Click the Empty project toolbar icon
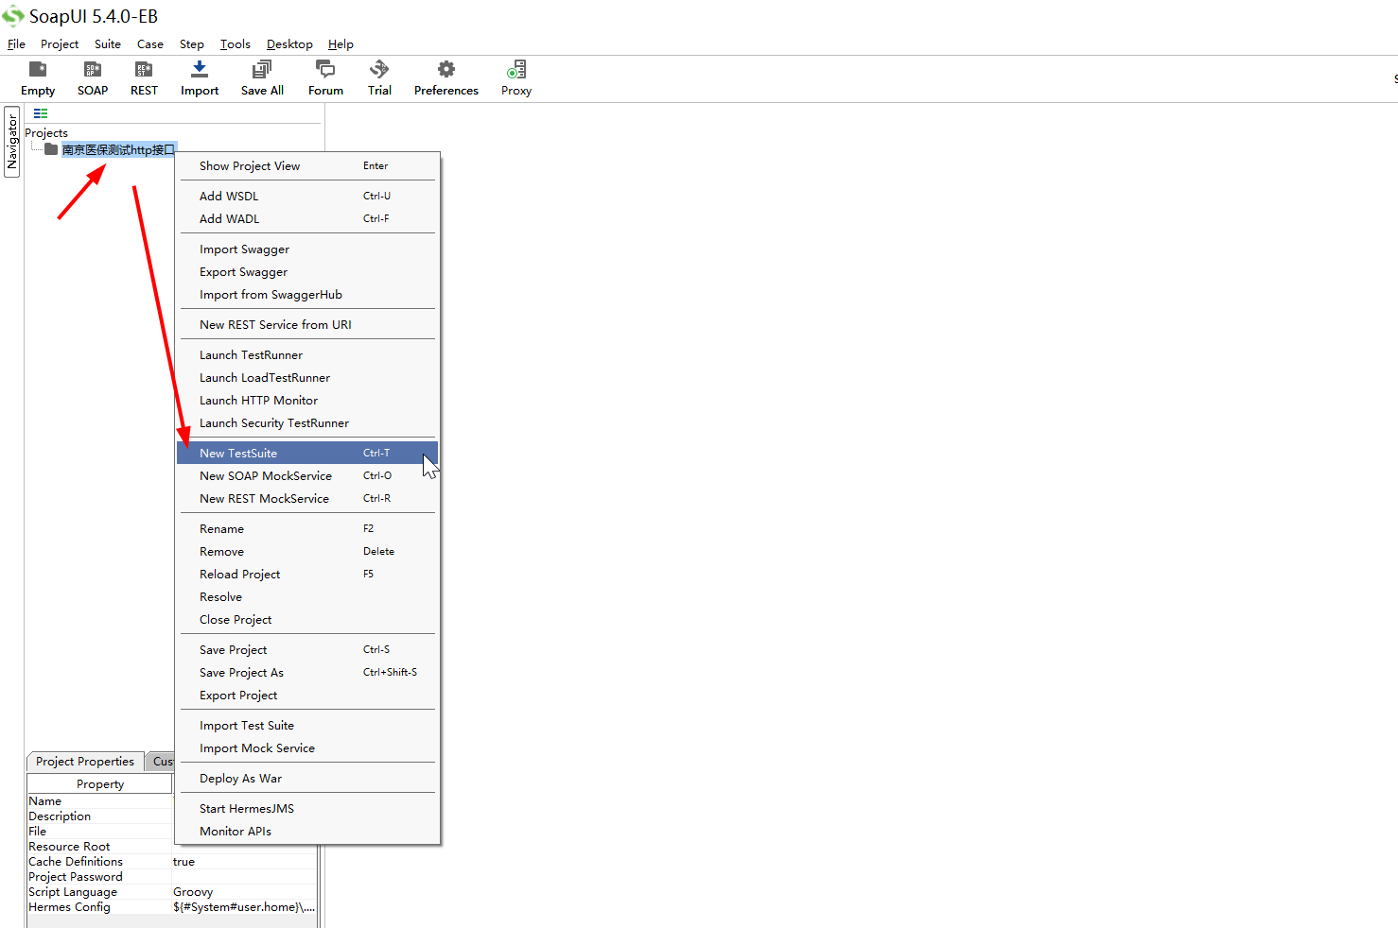The height and width of the screenshot is (928, 1398). click(x=38, y=70)
